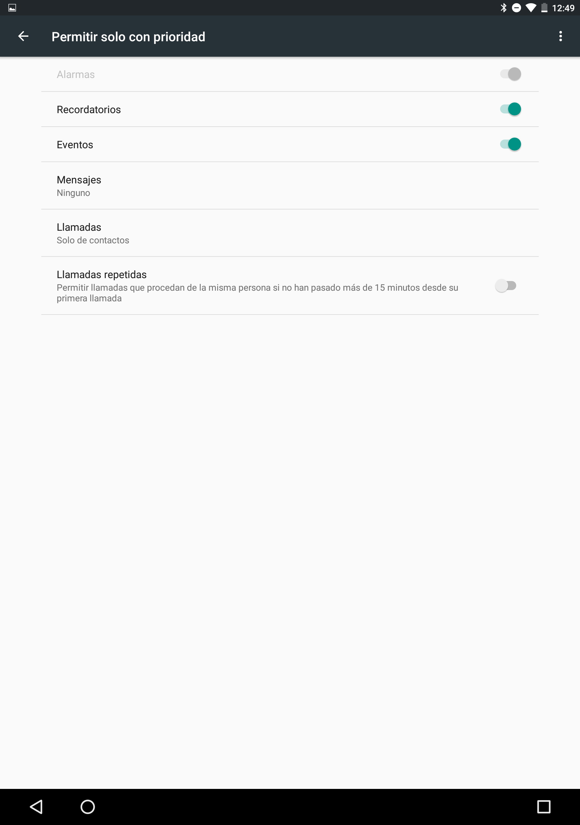Tap the Android home circle button

click(88, 806)
